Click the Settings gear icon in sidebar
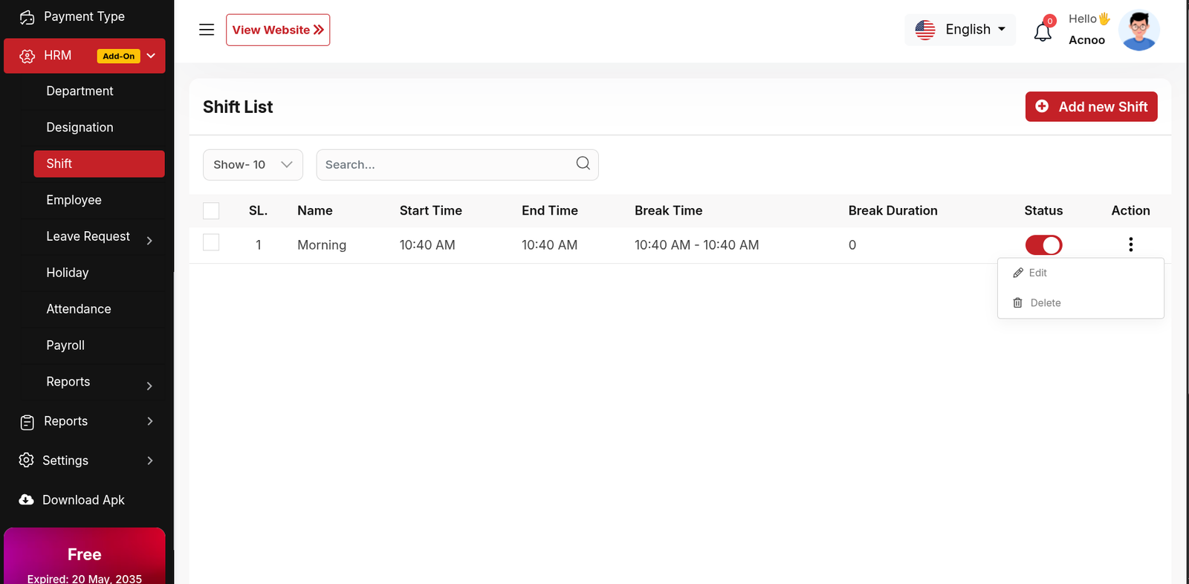1189x584 pixels. pyautogui.click(x=27, y=461)
